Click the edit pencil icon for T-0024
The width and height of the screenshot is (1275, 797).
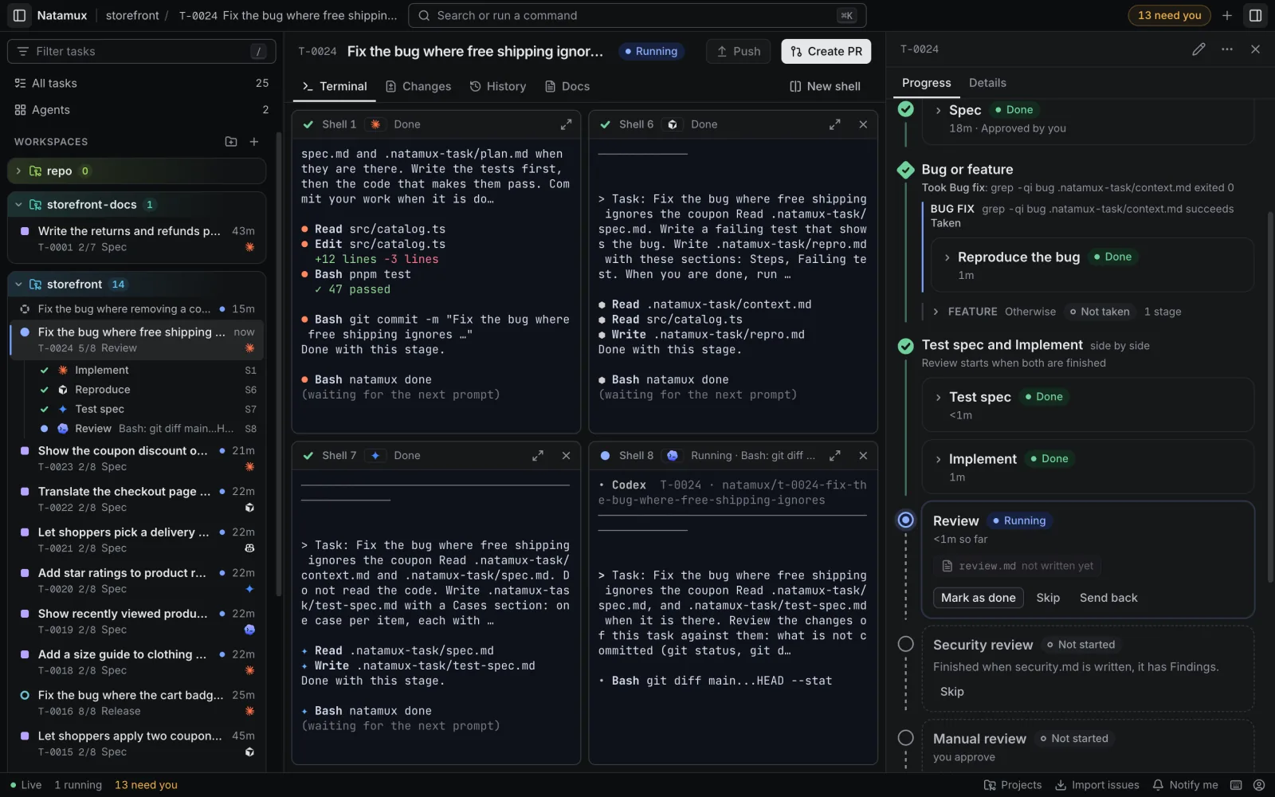tap(1198, 49)
